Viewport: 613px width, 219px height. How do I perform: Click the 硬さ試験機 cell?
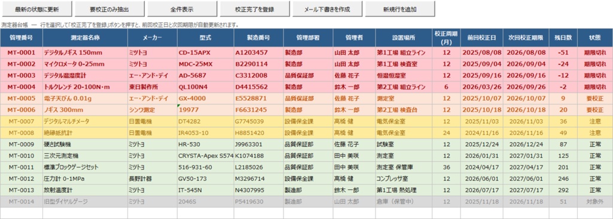[x=85, y=144]
